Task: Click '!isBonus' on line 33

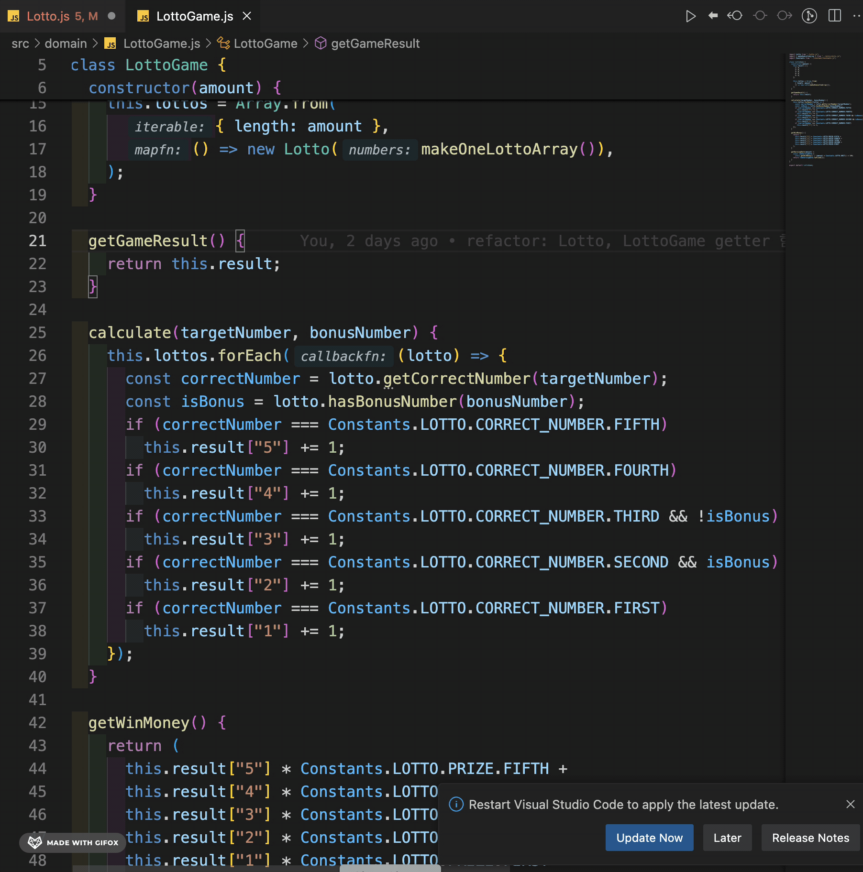Action: coord(733,516)
